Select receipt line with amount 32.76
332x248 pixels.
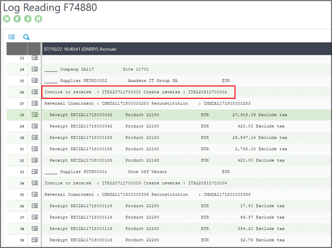point(187,240)
